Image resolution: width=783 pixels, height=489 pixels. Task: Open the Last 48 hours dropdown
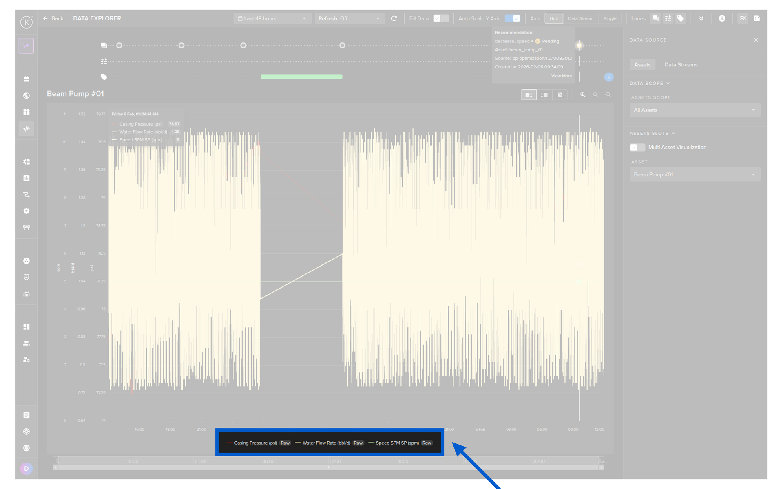[x=272, y=18]
